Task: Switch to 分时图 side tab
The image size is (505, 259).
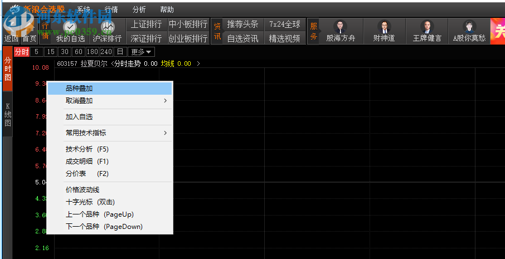Action: click(8, 69)
